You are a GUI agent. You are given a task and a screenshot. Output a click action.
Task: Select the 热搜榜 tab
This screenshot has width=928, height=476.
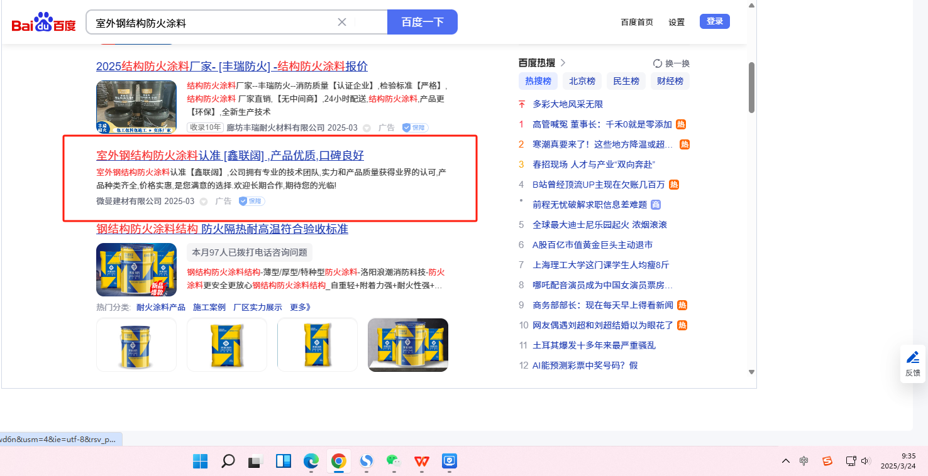coord(538,81)
